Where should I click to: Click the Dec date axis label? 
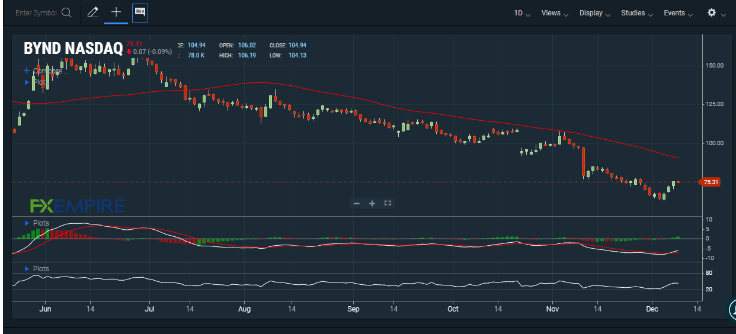(652, 309)
